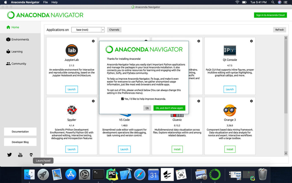The height and width of the screenshot is (183, 292).
Task: Open Terminal from the dock
Action: pos(98,174)
